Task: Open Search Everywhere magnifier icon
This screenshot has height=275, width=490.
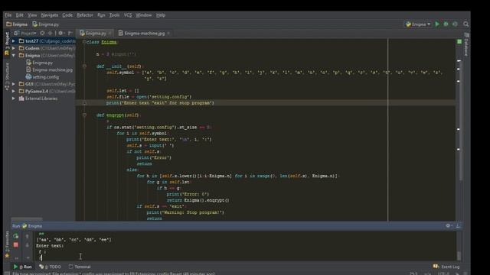Action: click(466, 24)
